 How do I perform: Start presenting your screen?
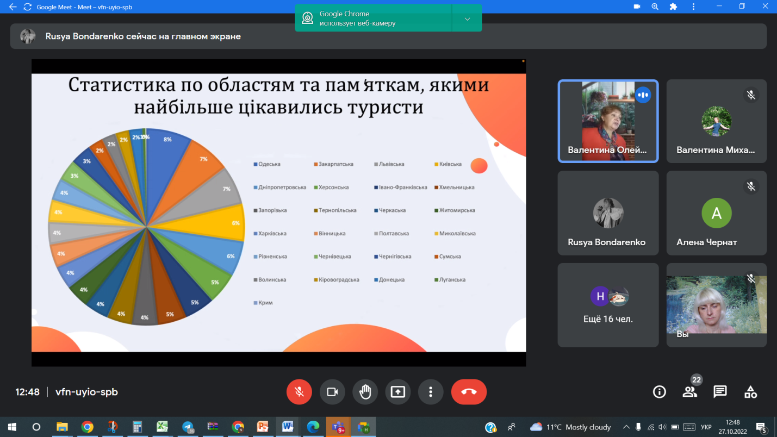[x=398, y=392]
